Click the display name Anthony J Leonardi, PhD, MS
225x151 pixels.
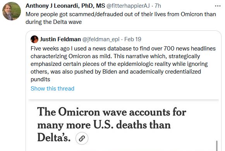coord(65,6)
